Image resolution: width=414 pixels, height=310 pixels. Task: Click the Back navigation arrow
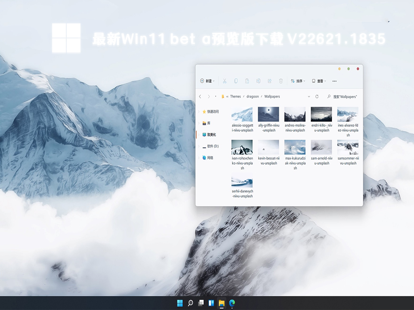(201, 96)
